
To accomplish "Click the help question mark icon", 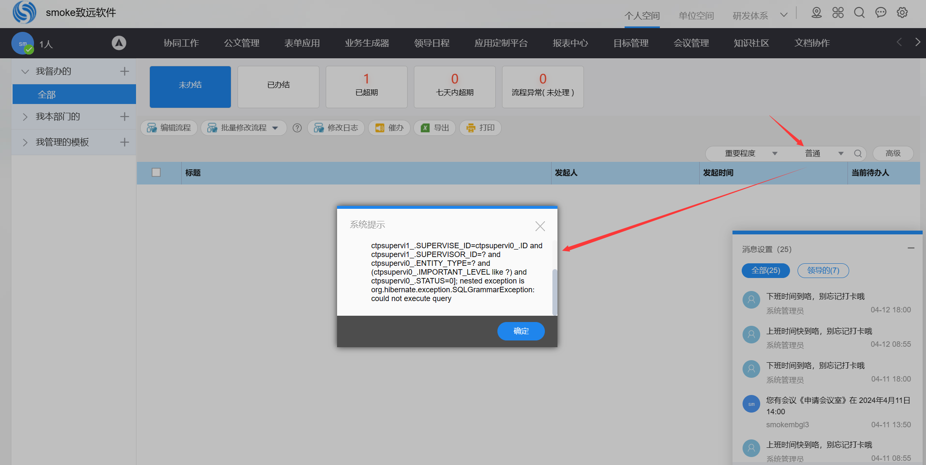I will click(297, 128).
